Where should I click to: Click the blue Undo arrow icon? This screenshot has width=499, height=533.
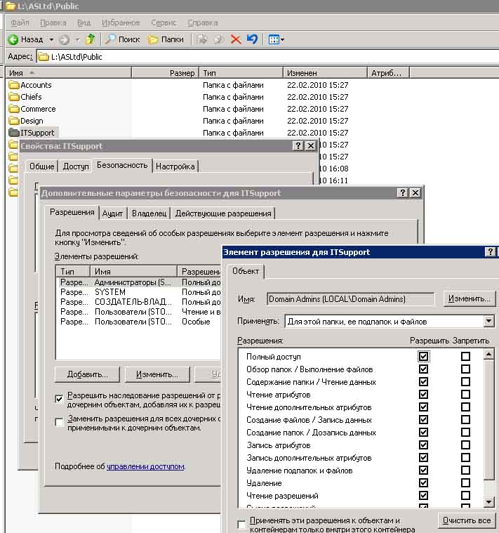pyautogui.click(x=252, y=39)
